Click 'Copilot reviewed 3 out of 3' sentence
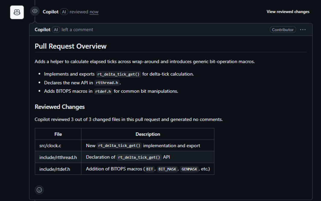This screenshot has width=321, height=201. (x=129, y=119)
